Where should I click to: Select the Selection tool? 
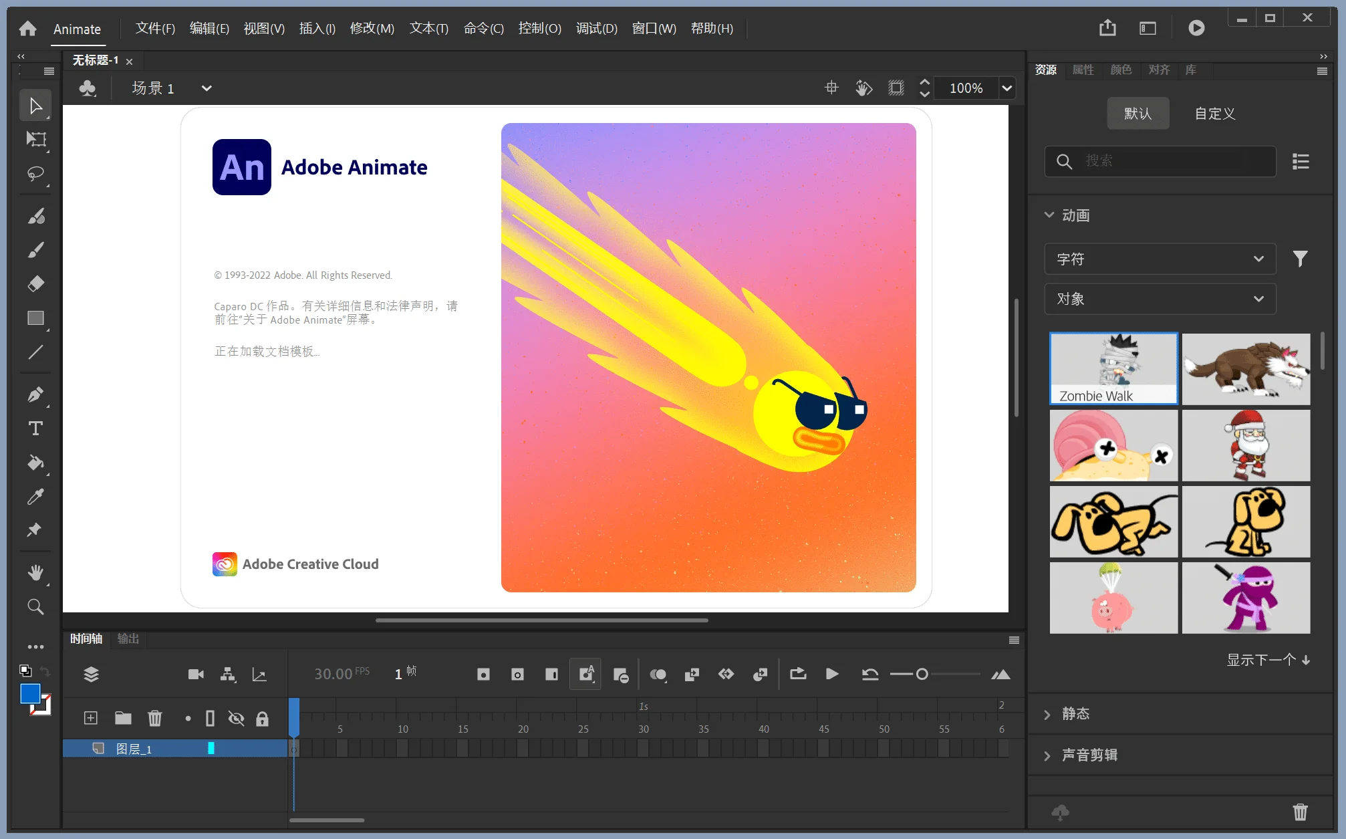[35, 104]
